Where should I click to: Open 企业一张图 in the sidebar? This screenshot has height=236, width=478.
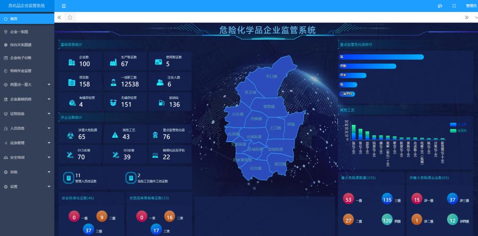(19, 32)
